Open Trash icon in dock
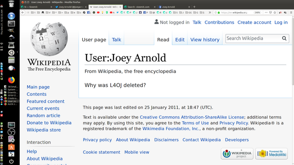Viewport: 294px width, 165px height. [11, 4]
